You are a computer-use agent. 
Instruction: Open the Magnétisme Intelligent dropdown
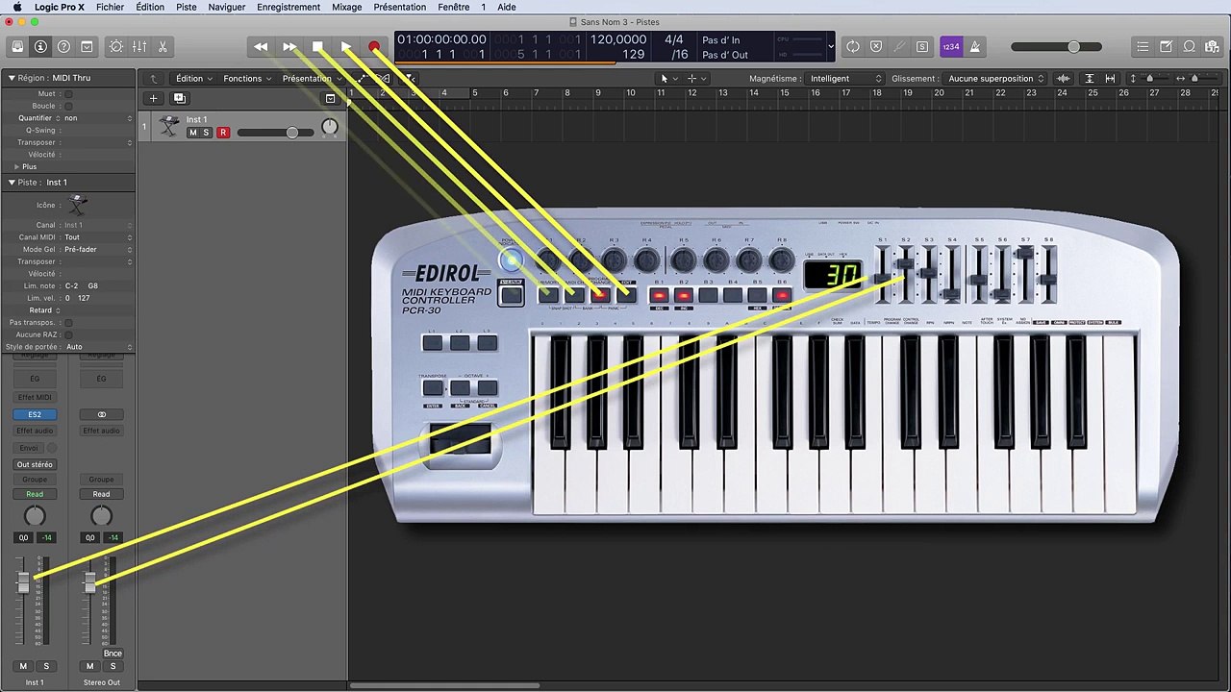(x=845, y=79)
